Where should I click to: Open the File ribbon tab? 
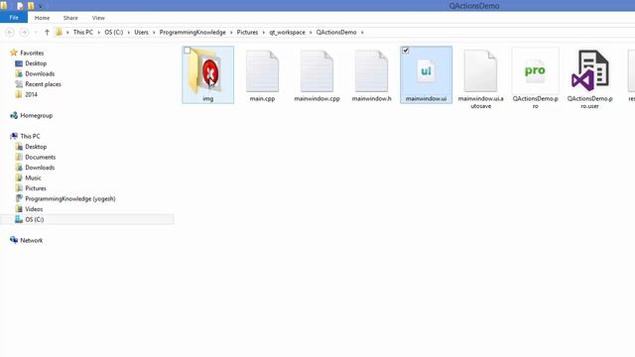click(x=14, y=18)
